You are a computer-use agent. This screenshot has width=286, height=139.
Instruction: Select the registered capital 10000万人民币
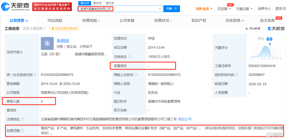coord(159,57)
